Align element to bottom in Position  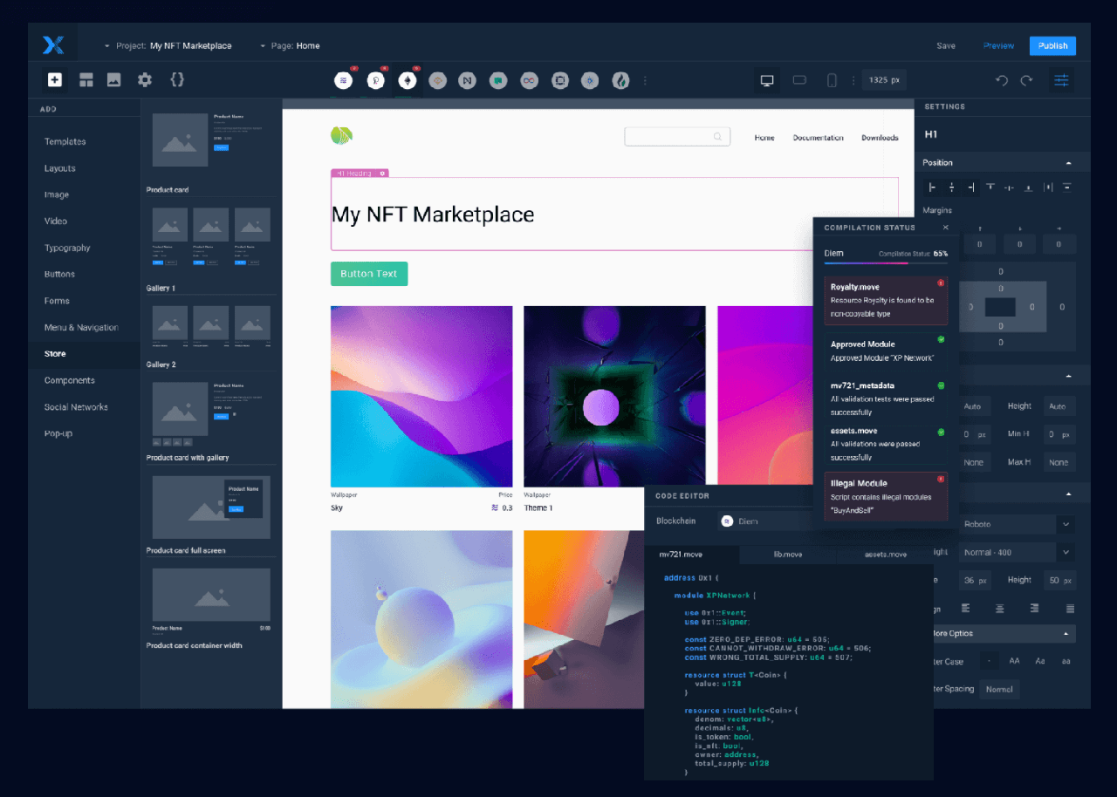pyautogui.click(x=1029, y=187)
